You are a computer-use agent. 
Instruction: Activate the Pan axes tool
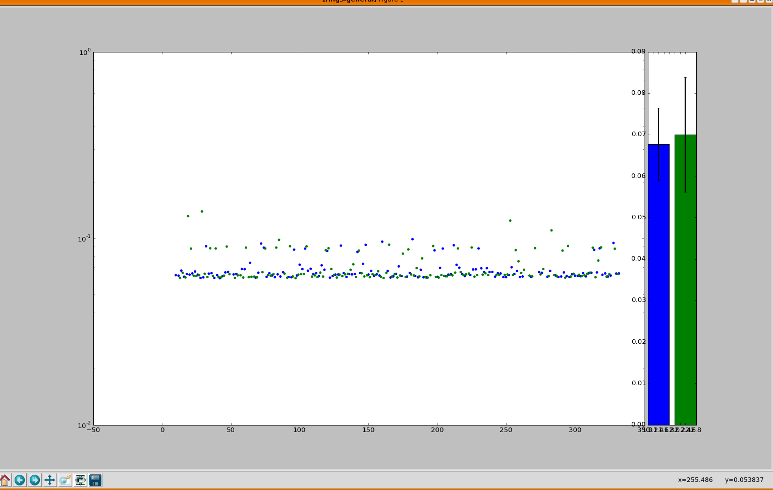(49, 480)
